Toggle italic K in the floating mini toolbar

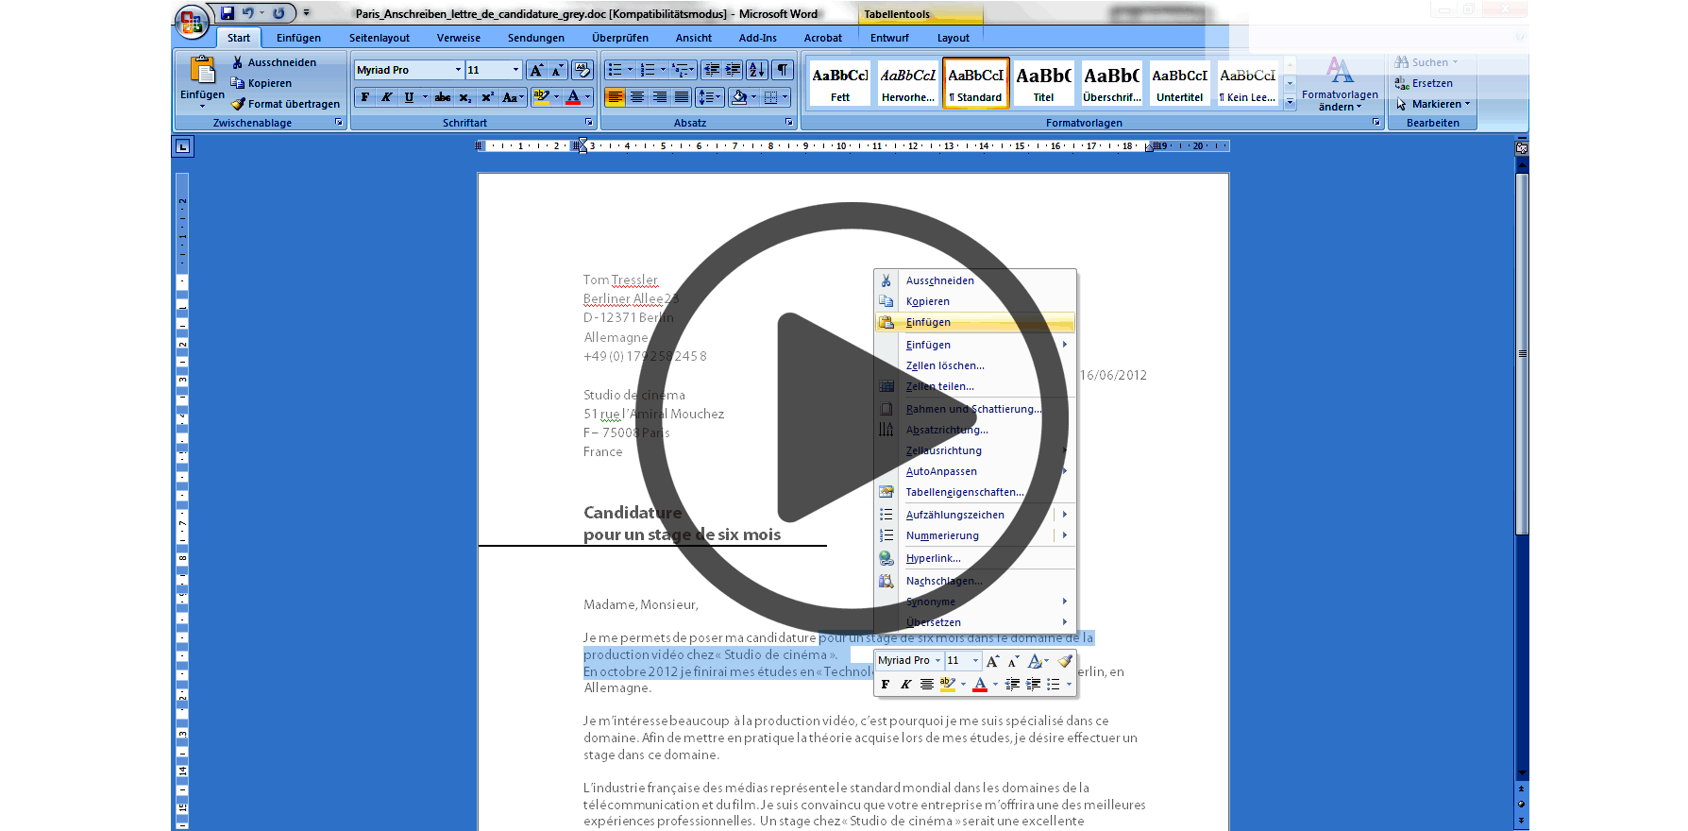click(x=905, y=685)
